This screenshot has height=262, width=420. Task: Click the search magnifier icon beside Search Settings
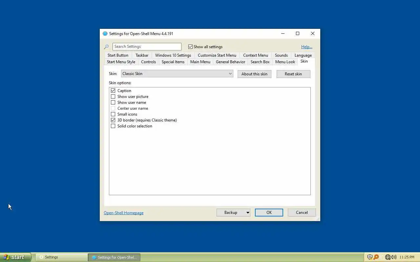[x=106, y=47]
